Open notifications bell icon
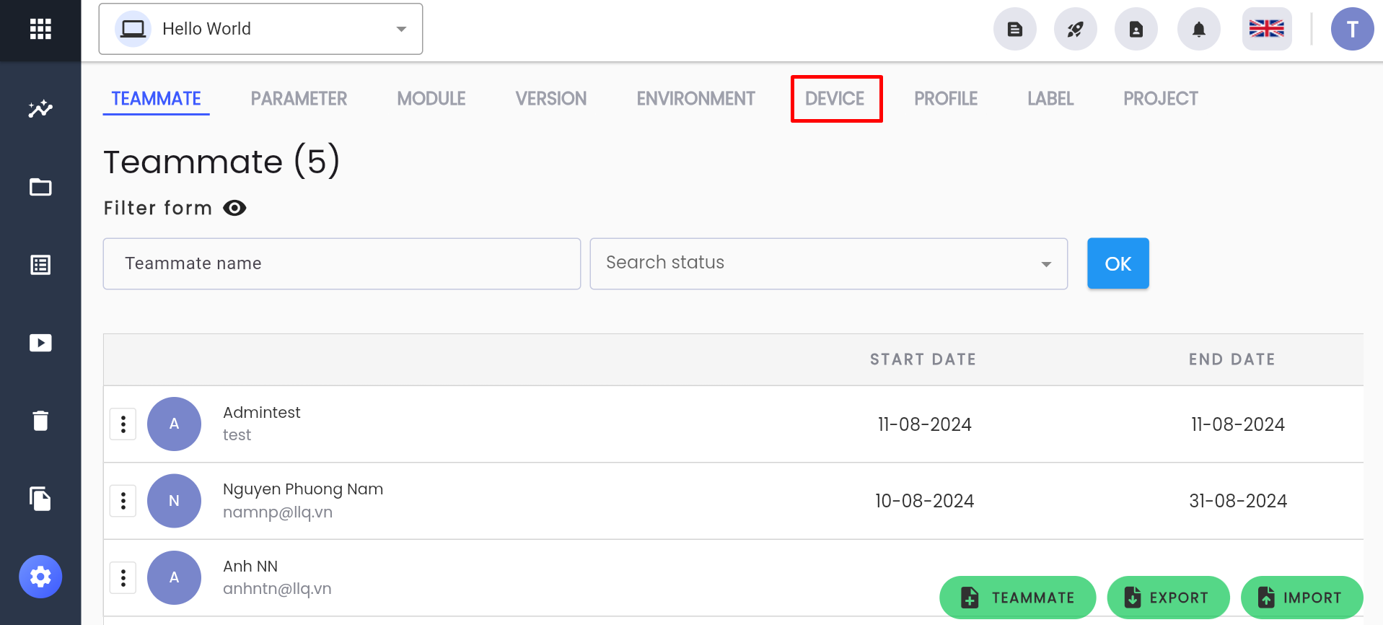Image resolution: width=1383 pixels, height=625 pixels. pos(1199,29)
